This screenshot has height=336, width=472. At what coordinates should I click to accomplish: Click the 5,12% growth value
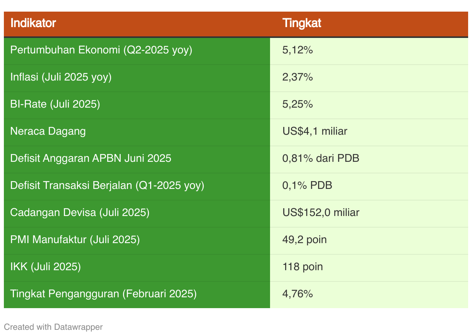298,50
